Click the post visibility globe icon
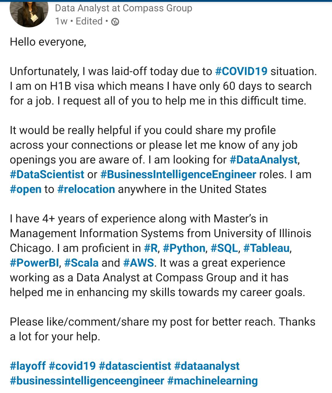The image size is (332, 393). 115,22
